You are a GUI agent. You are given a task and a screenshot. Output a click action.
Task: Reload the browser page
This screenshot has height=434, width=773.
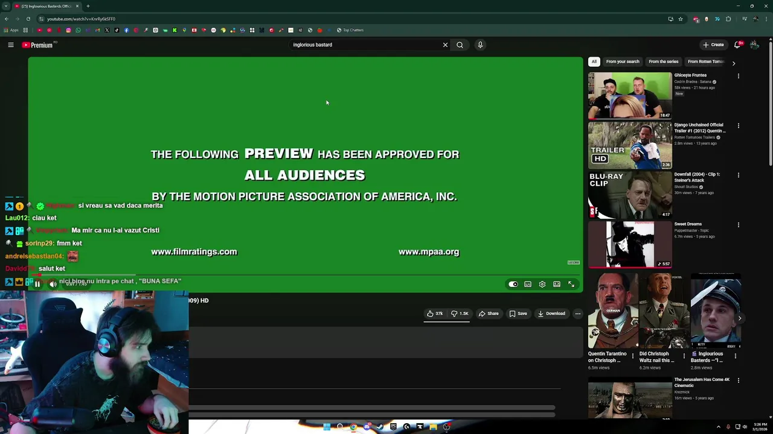pyautogui.click(x=27, y=19)
